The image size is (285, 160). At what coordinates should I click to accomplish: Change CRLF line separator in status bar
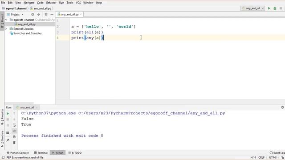262,157
